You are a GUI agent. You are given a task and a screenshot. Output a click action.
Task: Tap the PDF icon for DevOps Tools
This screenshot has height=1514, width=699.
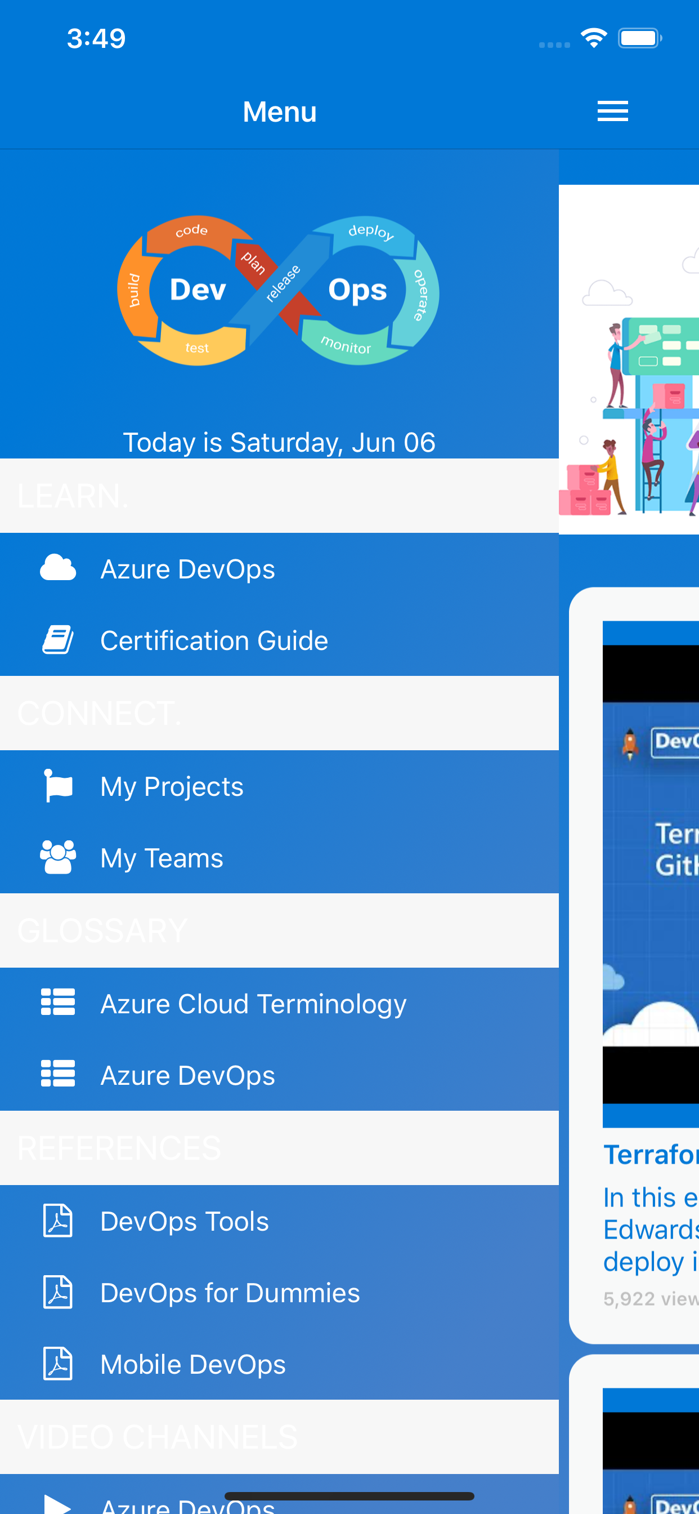tap(57, 1221)
